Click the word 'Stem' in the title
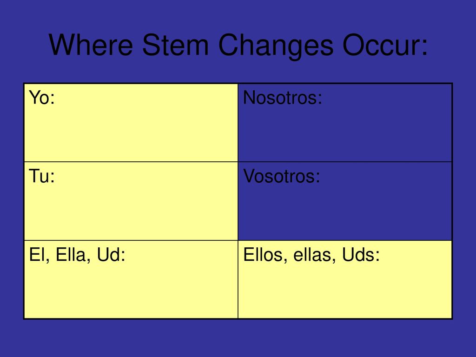The height and width of the screenshot is (357, 476). click(175, 45)
